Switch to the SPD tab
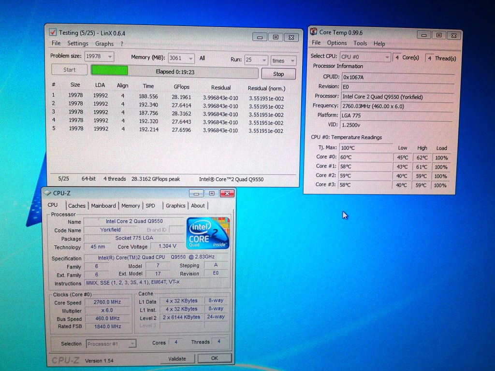495x371 pixels. click(150, 206)
